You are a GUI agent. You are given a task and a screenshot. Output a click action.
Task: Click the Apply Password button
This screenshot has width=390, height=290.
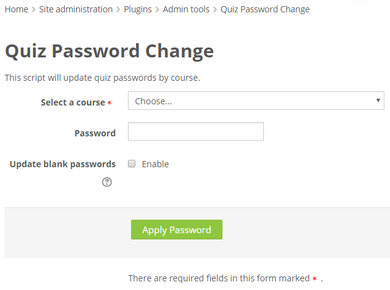point(177,230)
